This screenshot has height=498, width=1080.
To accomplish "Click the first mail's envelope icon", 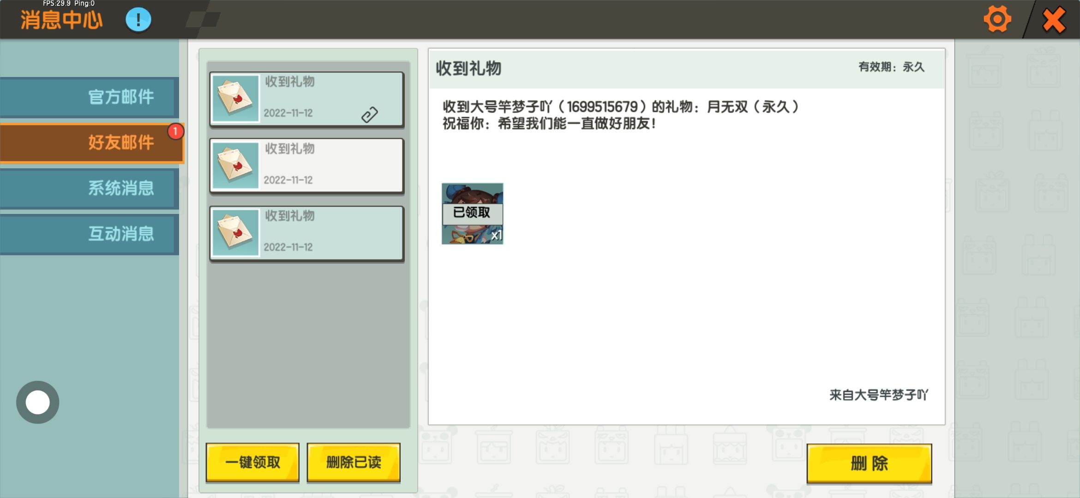I will 235,98.
